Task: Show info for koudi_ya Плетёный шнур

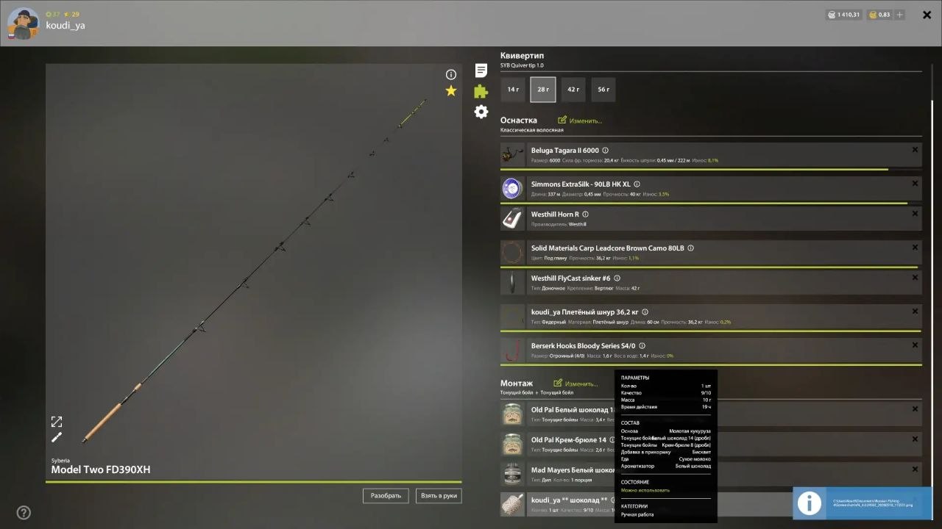Action: (645, 312)
